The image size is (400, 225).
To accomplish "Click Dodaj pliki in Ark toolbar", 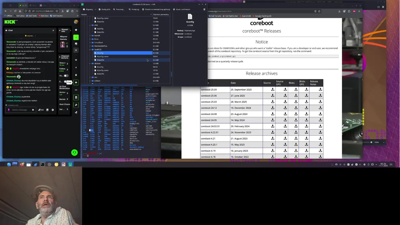I will click(104, 9).
